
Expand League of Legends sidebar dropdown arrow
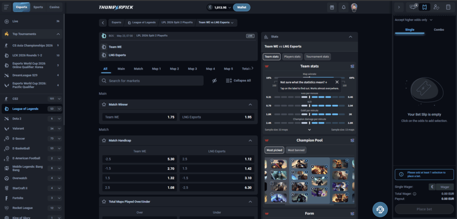click(x=59, y=109)
